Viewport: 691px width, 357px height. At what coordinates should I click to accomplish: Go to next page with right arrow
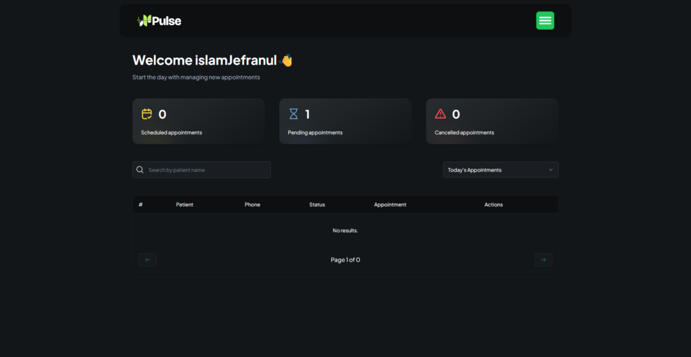(x=543, y=260)
